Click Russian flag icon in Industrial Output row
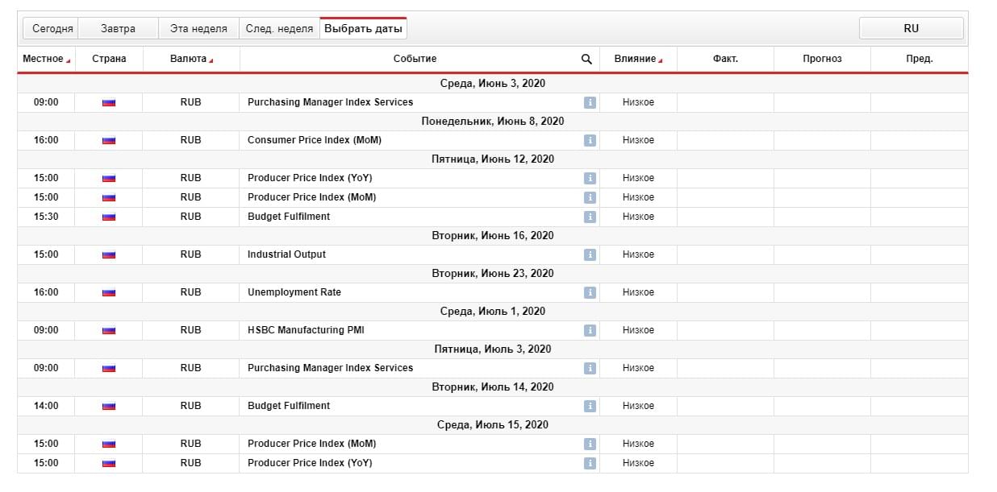 coord(109,254)
